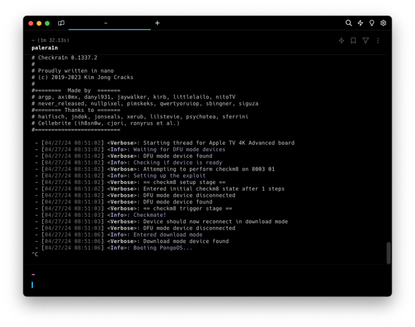Click the 'Checkmate!' info message
This screenshot has width=415, height=327.
[x=150, y=215]
